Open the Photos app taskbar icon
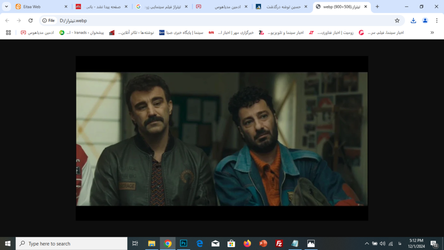The height and width of the screenshot is (250, 444). (311, 243)
